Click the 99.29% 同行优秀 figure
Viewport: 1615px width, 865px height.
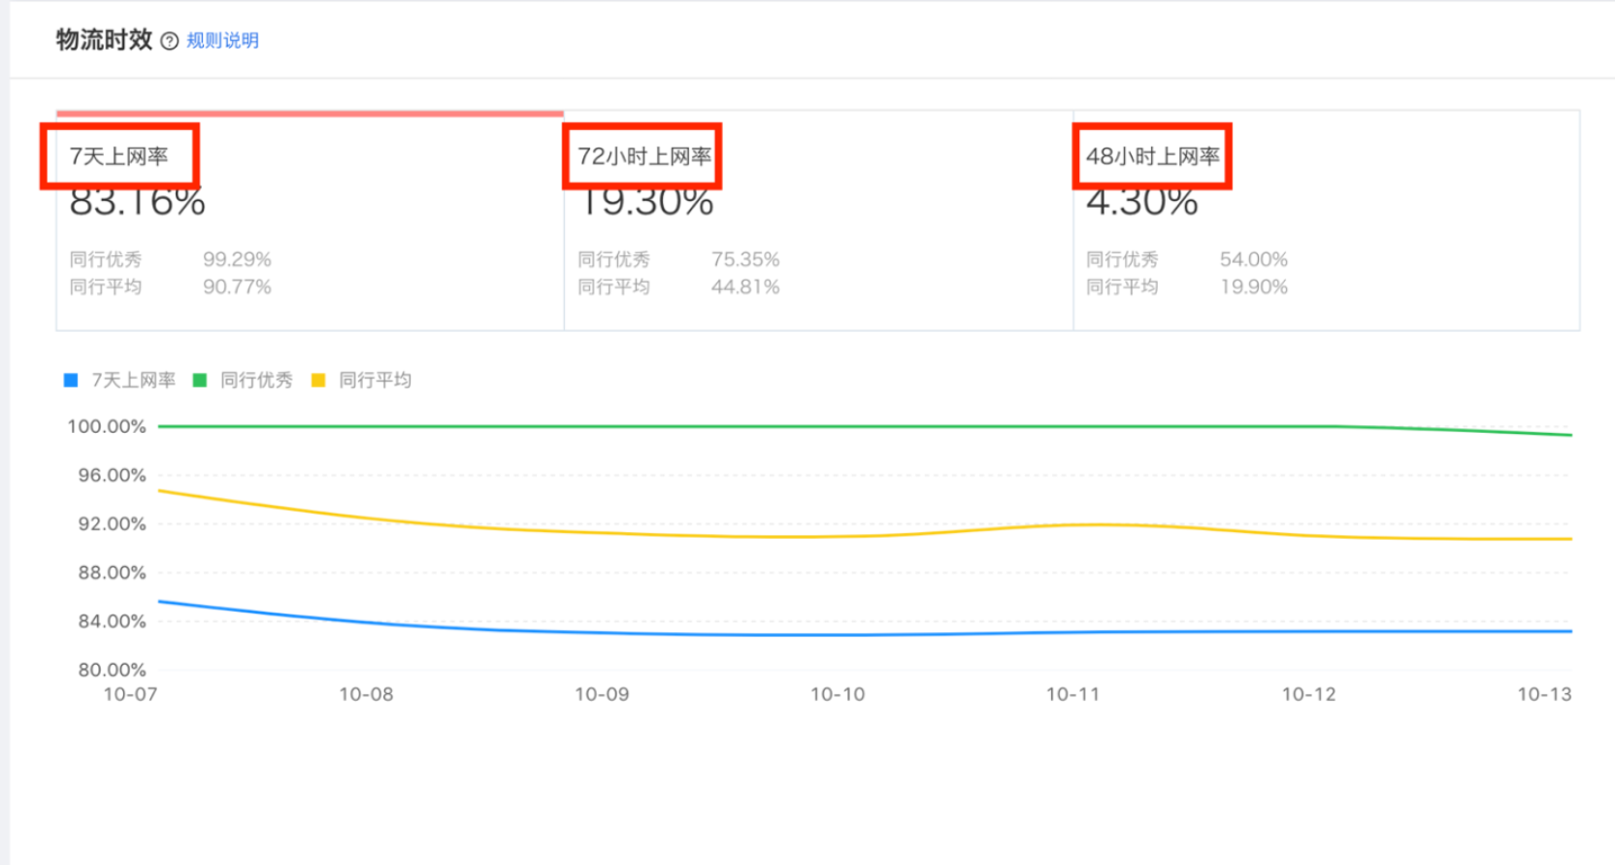pyautogui.click(x=237, y=259)
